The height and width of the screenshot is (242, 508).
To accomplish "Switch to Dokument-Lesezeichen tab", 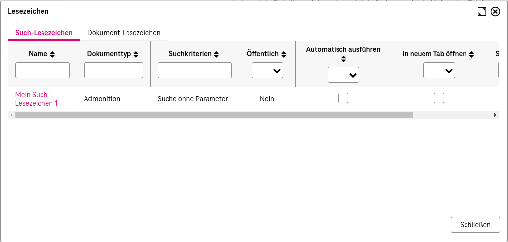I will 124,33.
